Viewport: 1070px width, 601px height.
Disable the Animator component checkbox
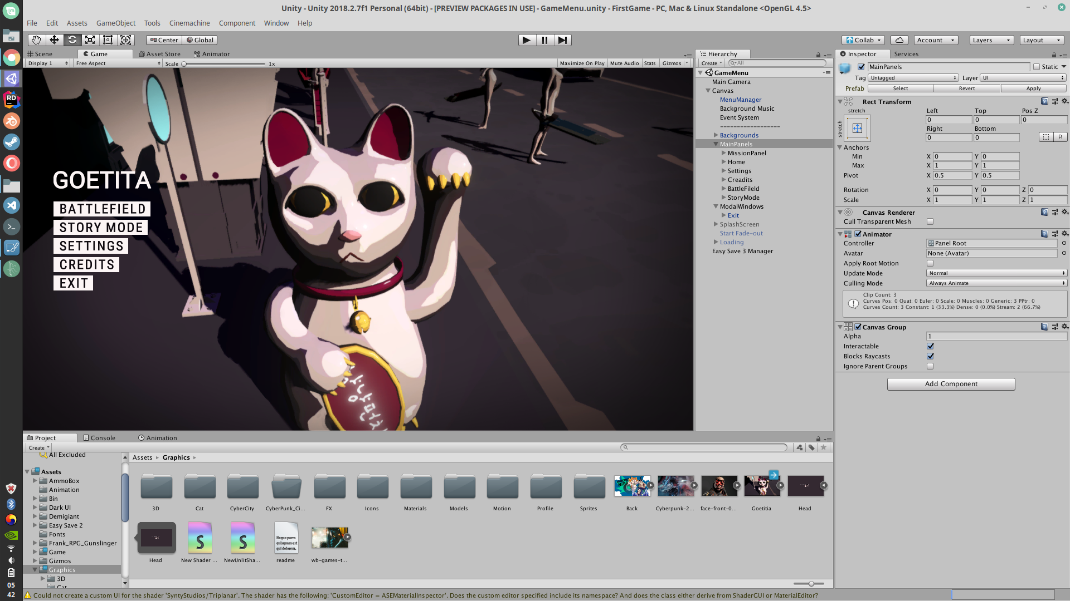[x=858, y=234]
